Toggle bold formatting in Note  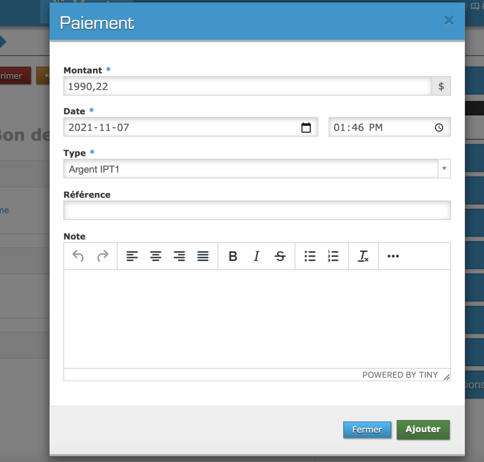pos(233,256)
